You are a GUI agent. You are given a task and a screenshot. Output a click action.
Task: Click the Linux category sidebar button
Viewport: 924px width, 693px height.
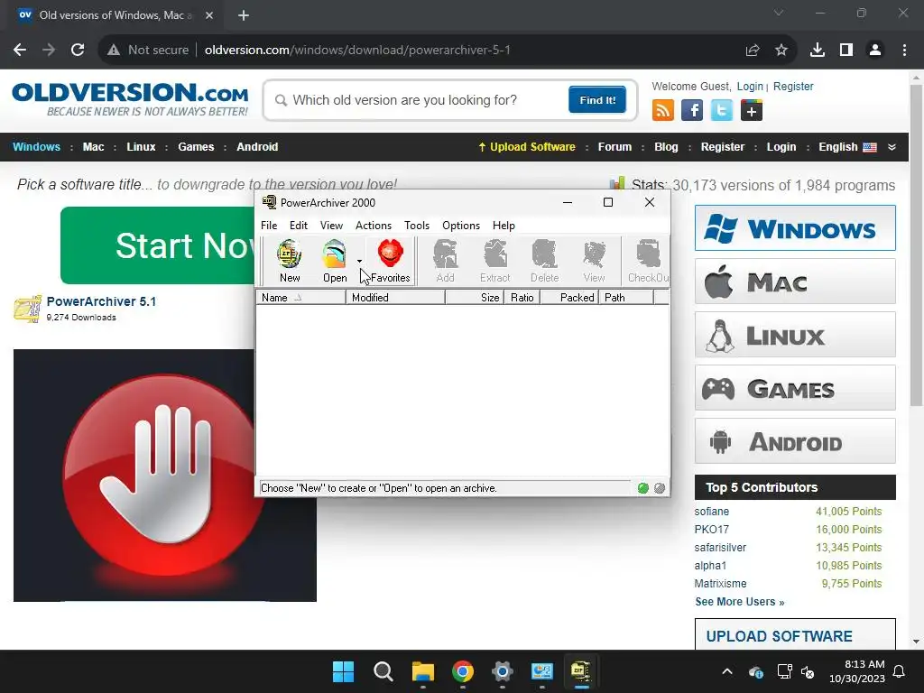795,335
